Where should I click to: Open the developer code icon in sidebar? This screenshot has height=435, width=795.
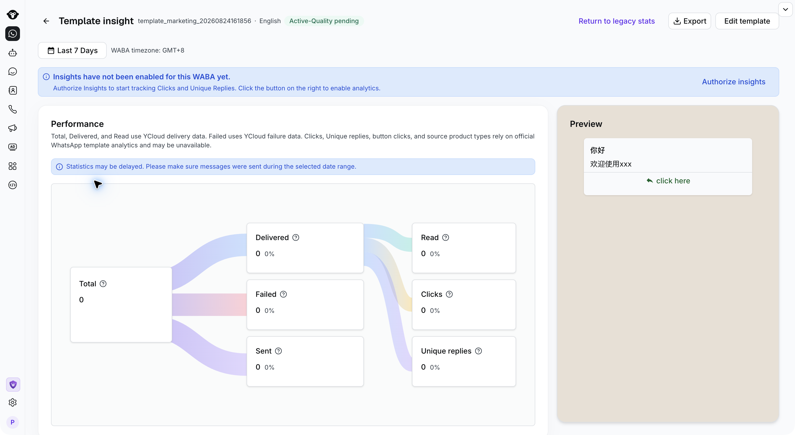coord(13,185)
